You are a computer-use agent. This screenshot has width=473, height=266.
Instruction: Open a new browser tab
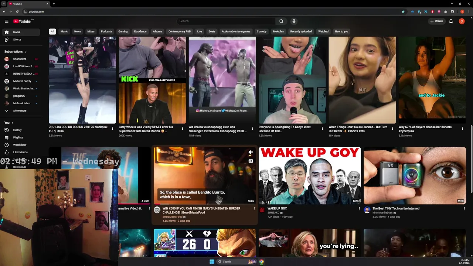[54, 4]
